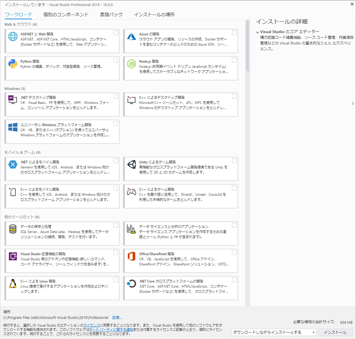
Task: Switch to the ワークロード tab
Action: point(18,15)
